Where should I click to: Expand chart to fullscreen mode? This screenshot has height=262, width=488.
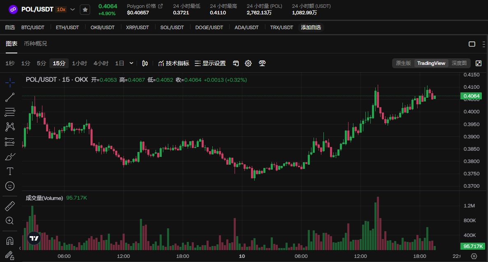point(479,63)
